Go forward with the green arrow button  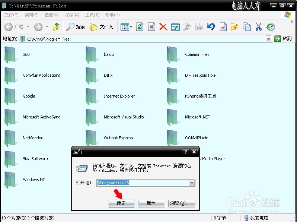pos(38,27)
